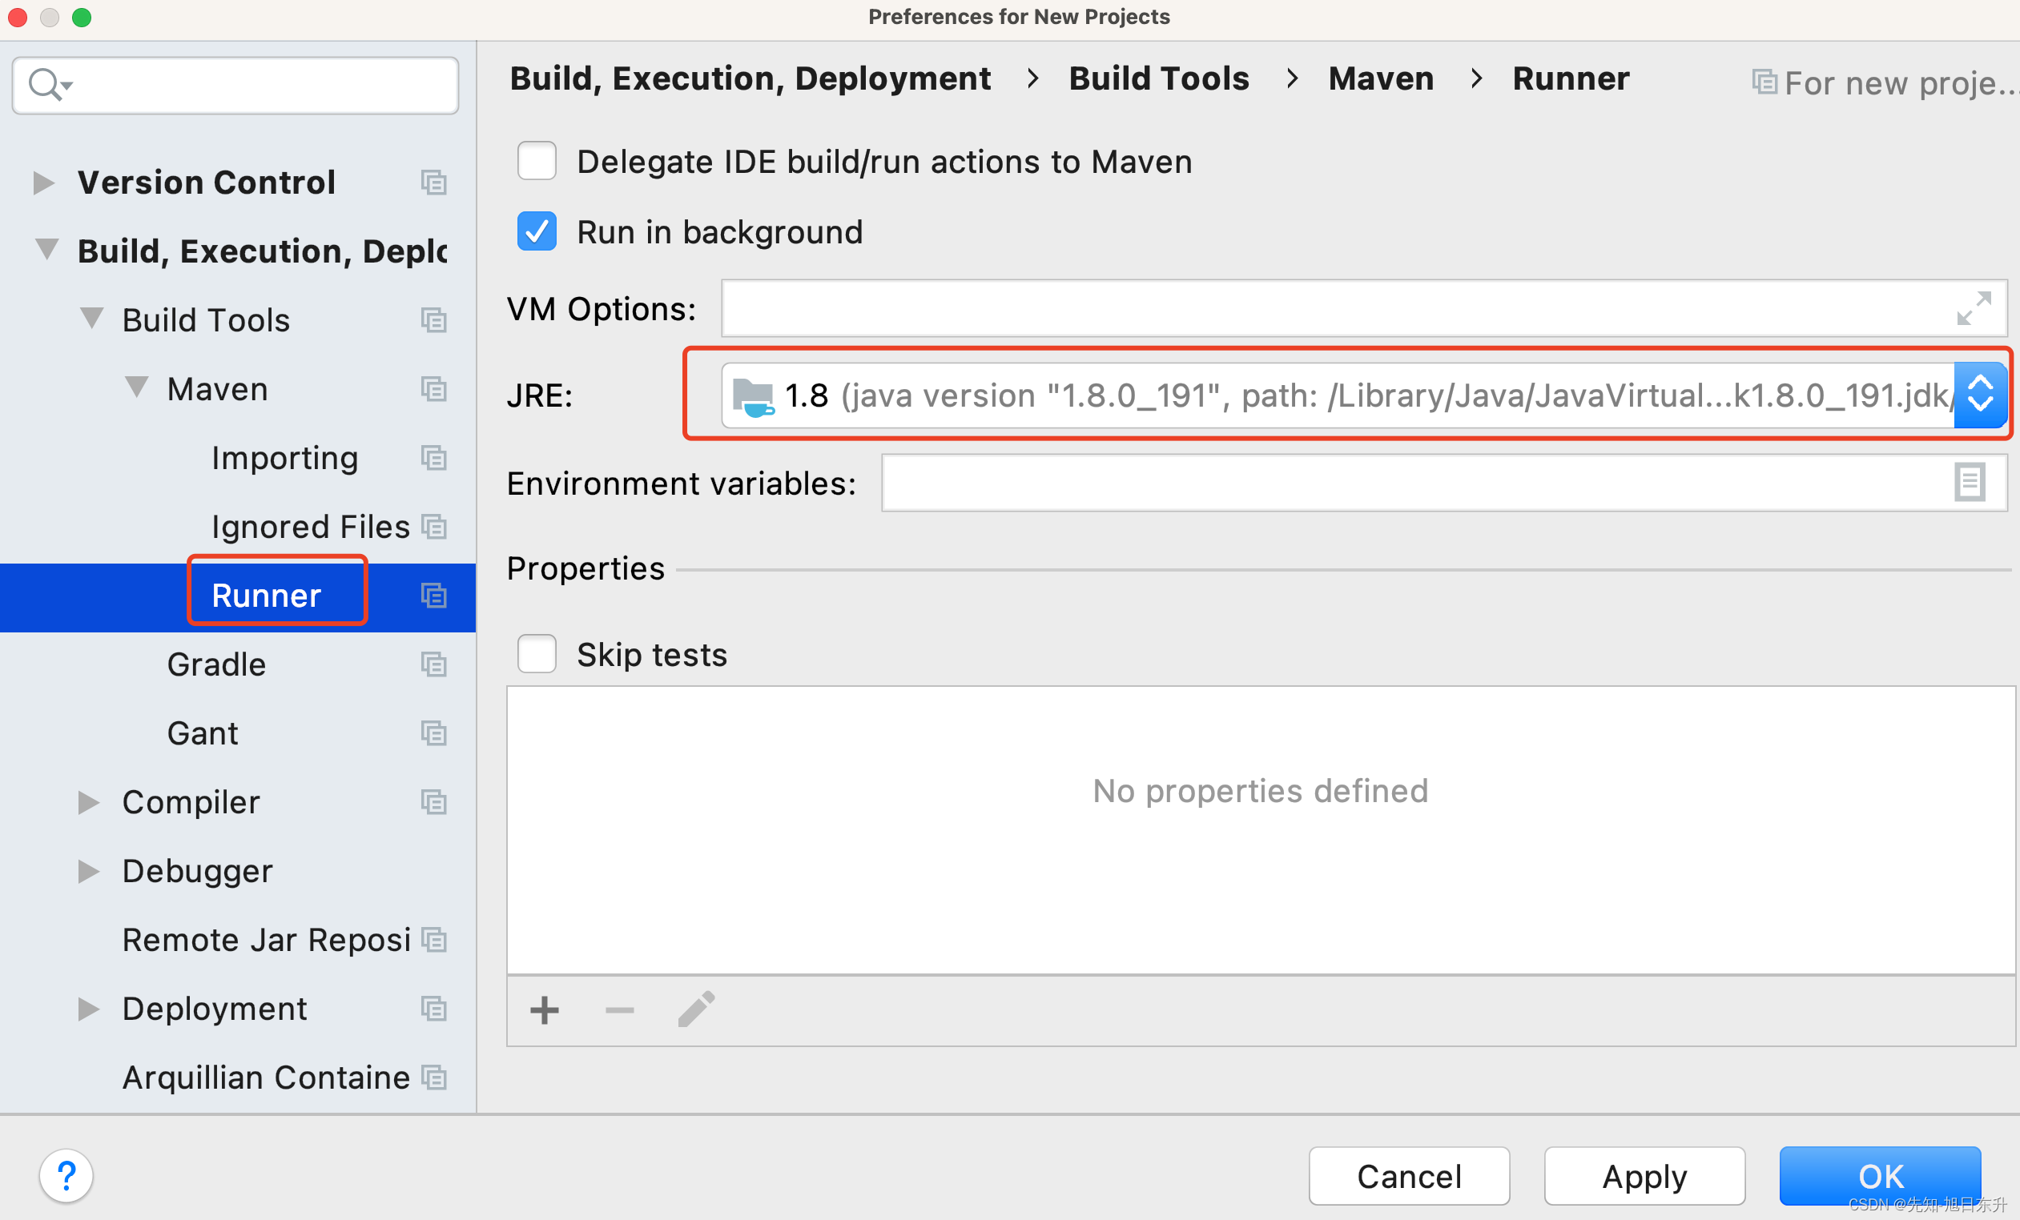Open Gant settings page

203,732
